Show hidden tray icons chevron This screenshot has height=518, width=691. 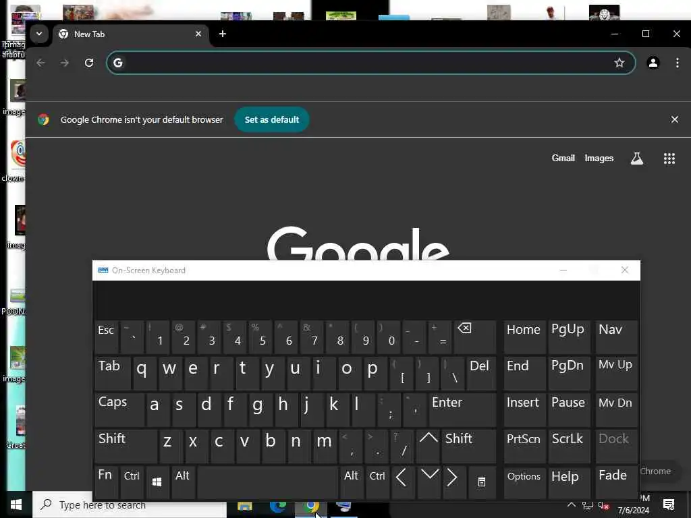[571, 505]
